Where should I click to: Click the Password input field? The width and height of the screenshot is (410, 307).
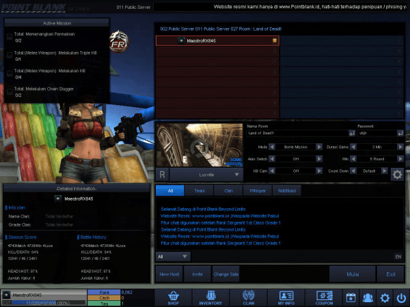(377, 134)
